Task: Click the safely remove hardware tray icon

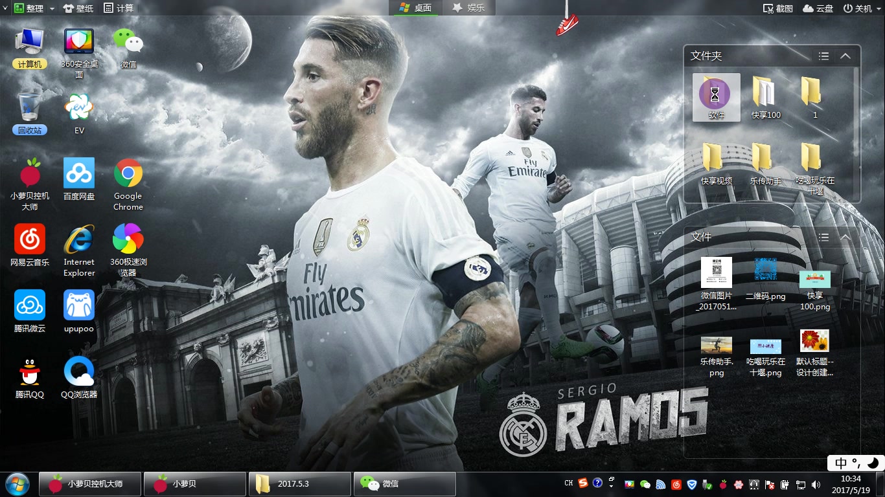Action: coord(707,484)
